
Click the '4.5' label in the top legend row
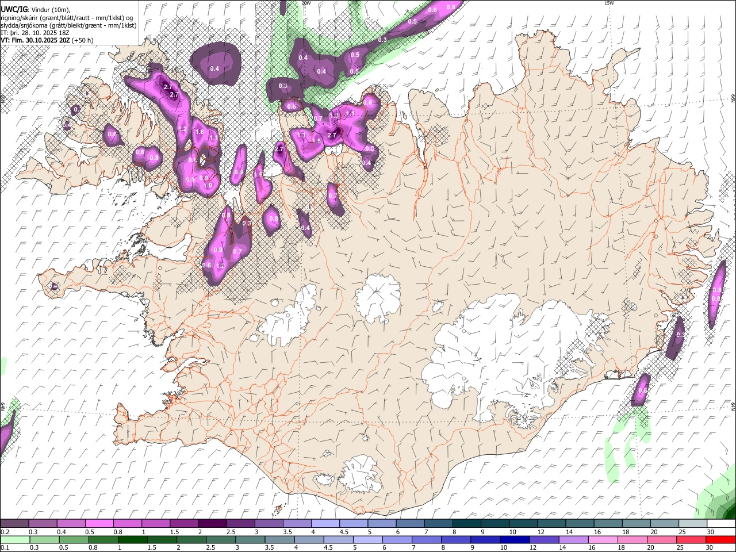(344, 532)
